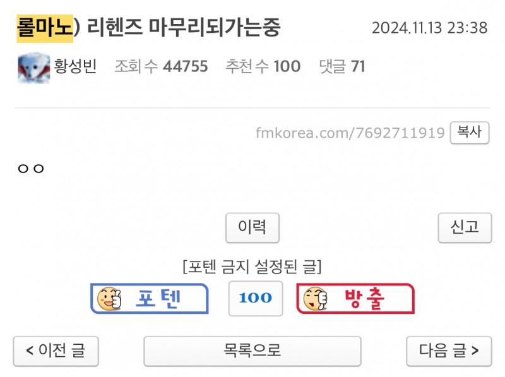Upvote the post with the 포텐 button
The image size is (505, 377).
coord(150,299)
